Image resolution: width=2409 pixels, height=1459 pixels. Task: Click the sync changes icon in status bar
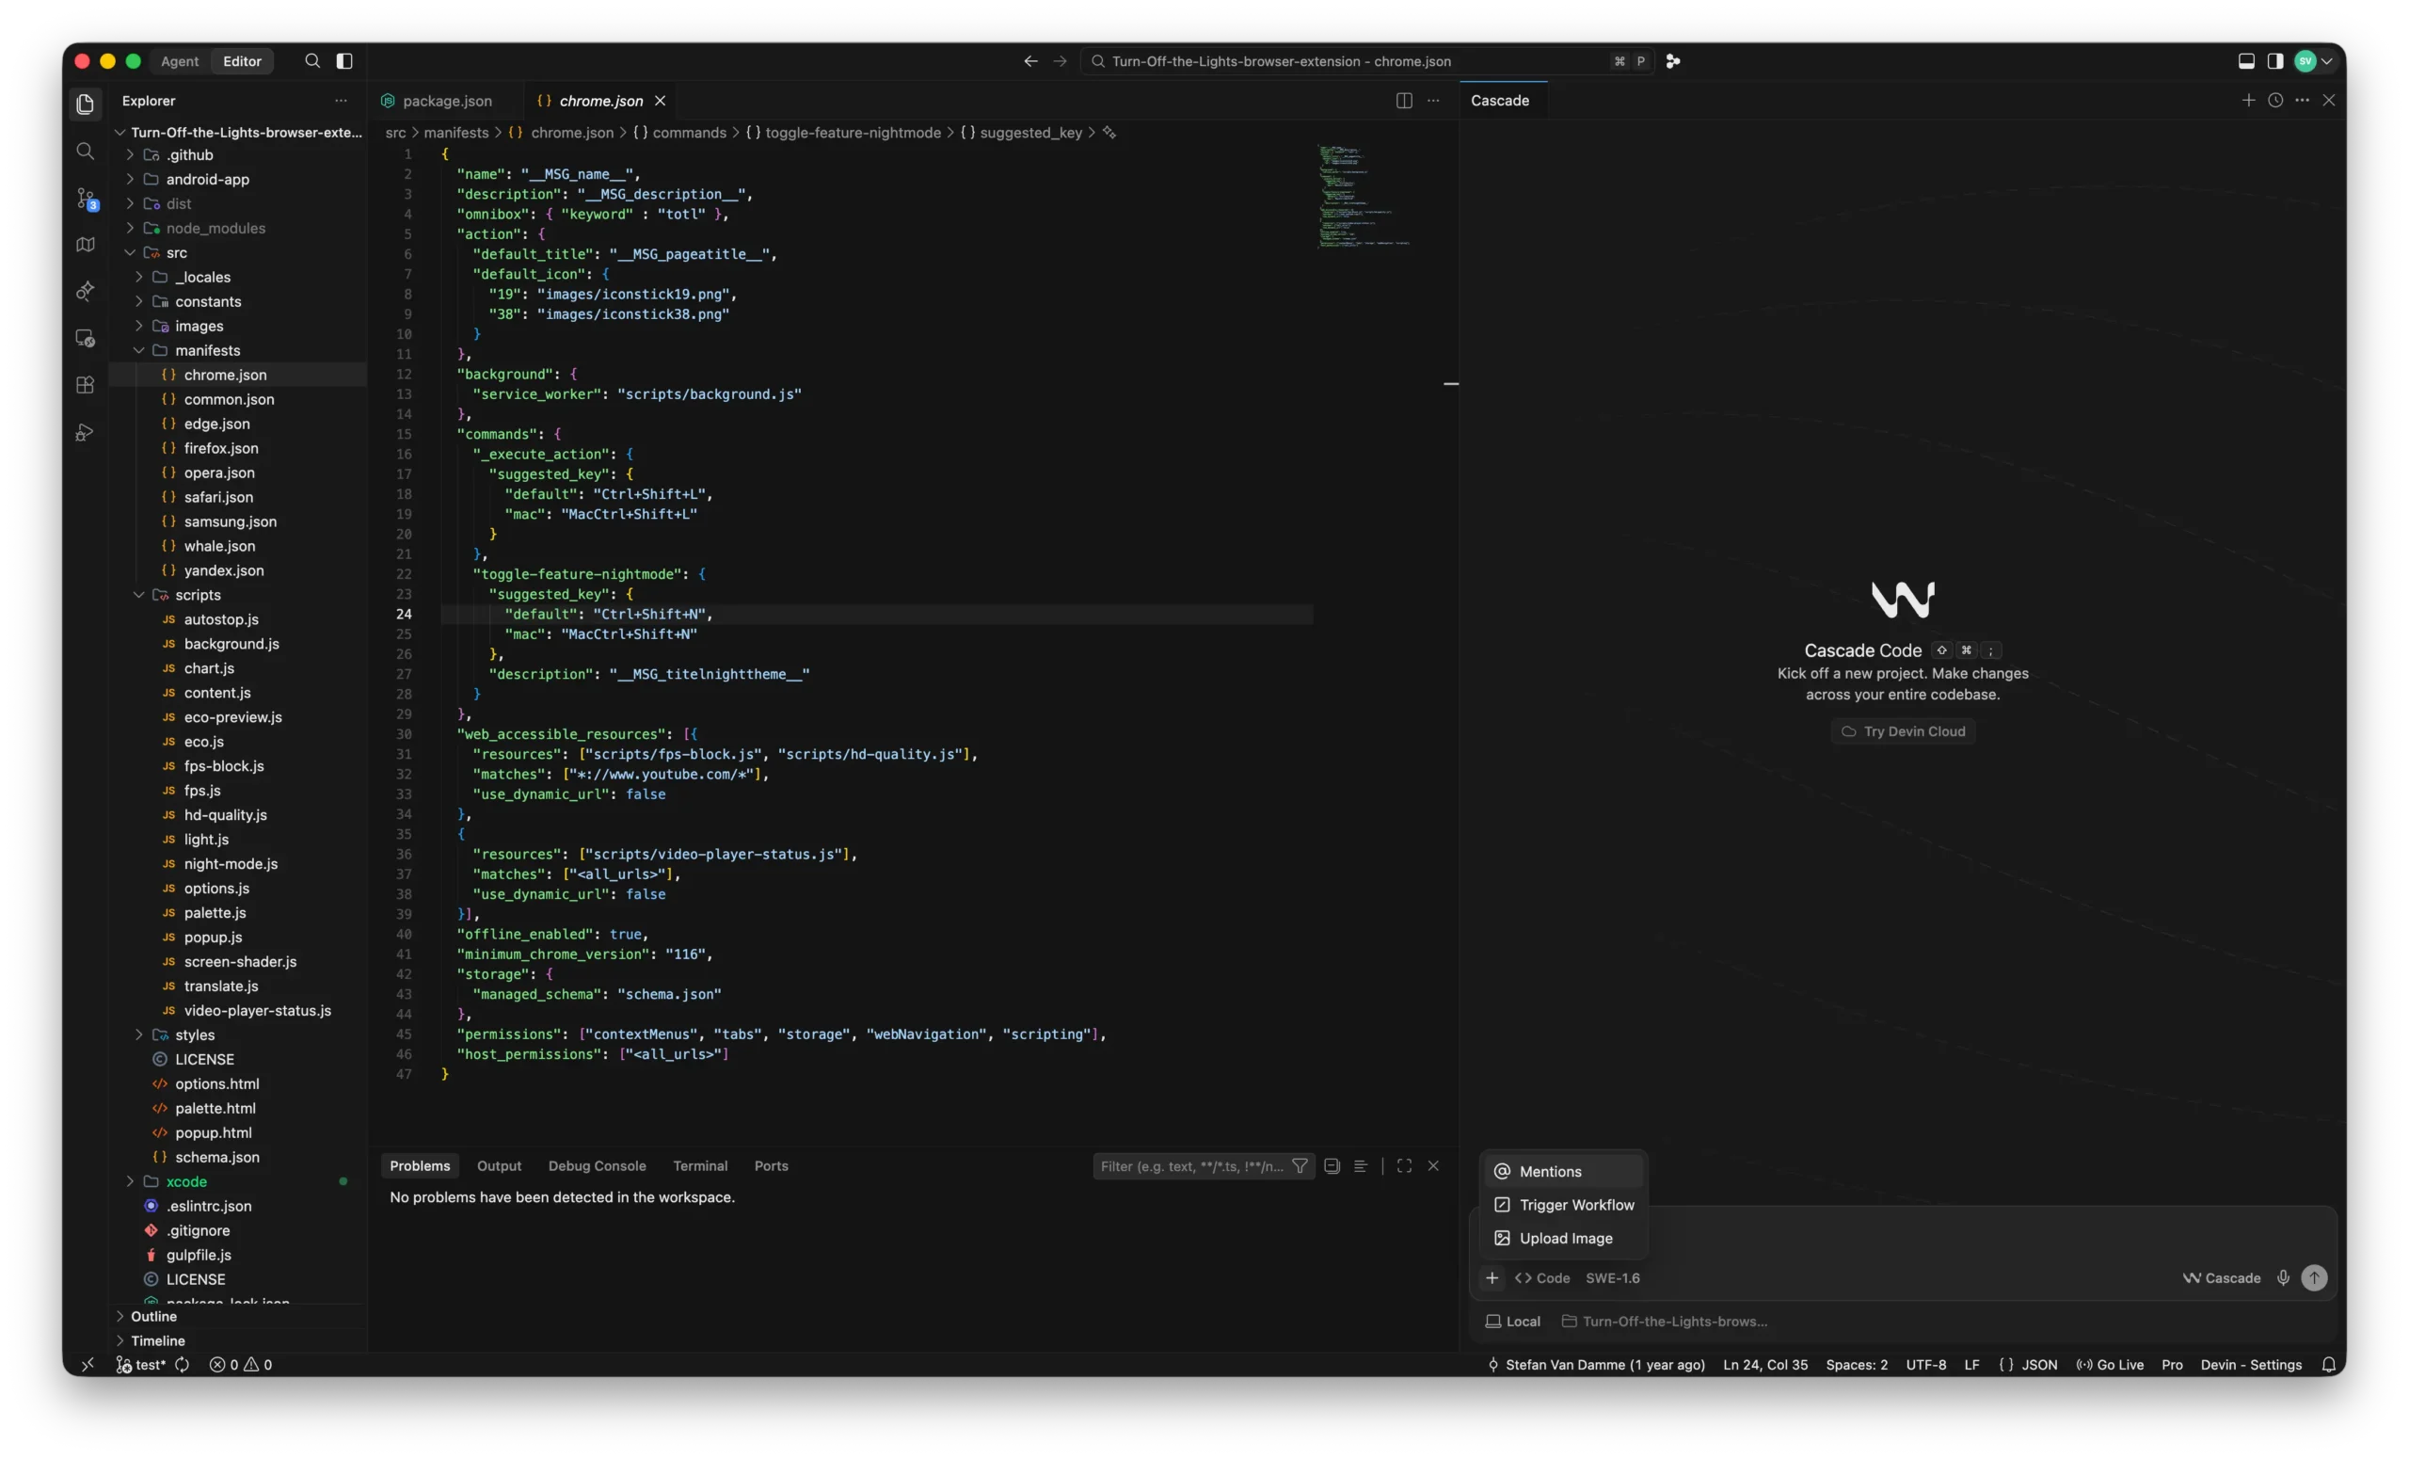click(x=182, y=1364)
